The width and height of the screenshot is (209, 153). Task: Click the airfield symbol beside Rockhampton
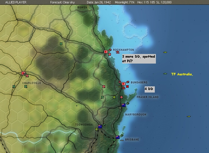[110, 50]
